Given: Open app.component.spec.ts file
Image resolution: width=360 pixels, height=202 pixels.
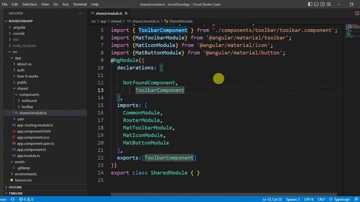Looking at the screenshot, I should click(35, 144).
